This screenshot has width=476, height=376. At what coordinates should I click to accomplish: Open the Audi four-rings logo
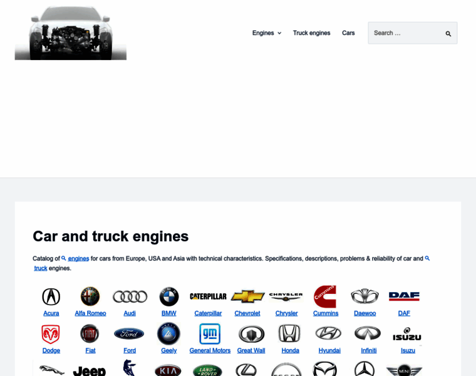130,296
